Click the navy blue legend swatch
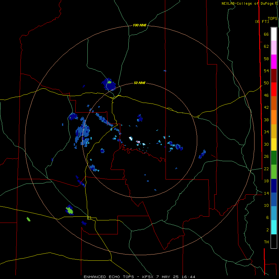Image resolution: width=279 pixels, height=279 pixels. [x=274, y=186]
